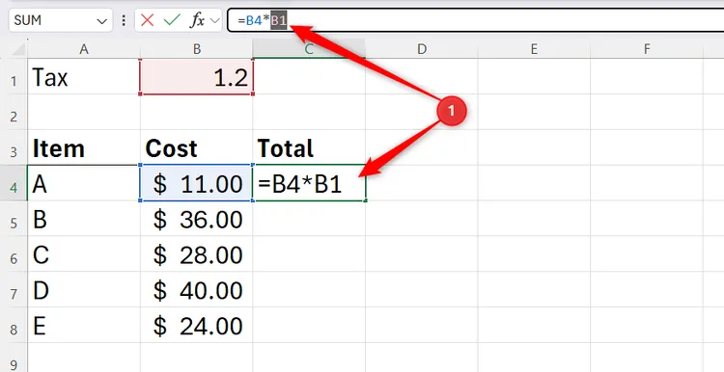
Task: Click the Tax cell
Action: click(84, 76)
